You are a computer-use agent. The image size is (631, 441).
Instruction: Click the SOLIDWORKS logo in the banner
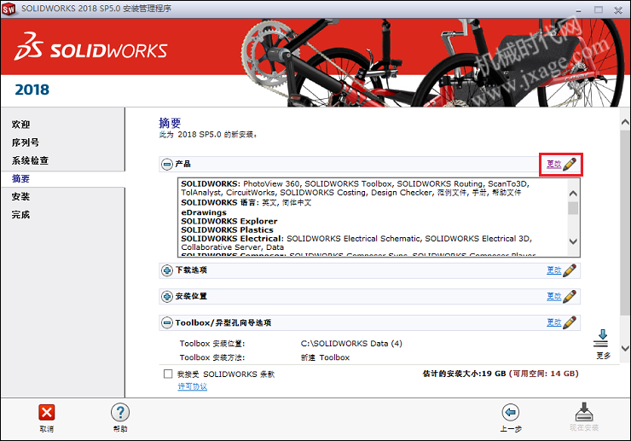pos(91,47)
